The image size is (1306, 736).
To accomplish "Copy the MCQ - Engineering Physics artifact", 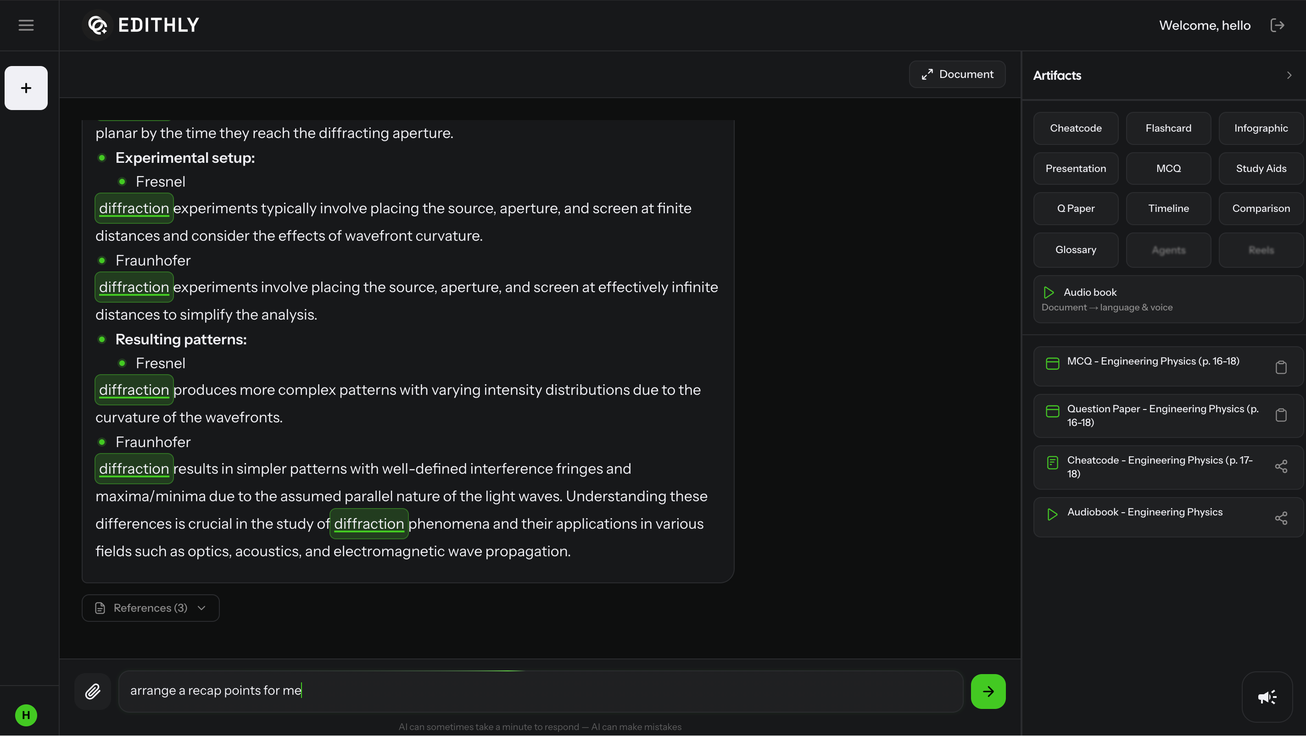I will [x=1281, y=367].
